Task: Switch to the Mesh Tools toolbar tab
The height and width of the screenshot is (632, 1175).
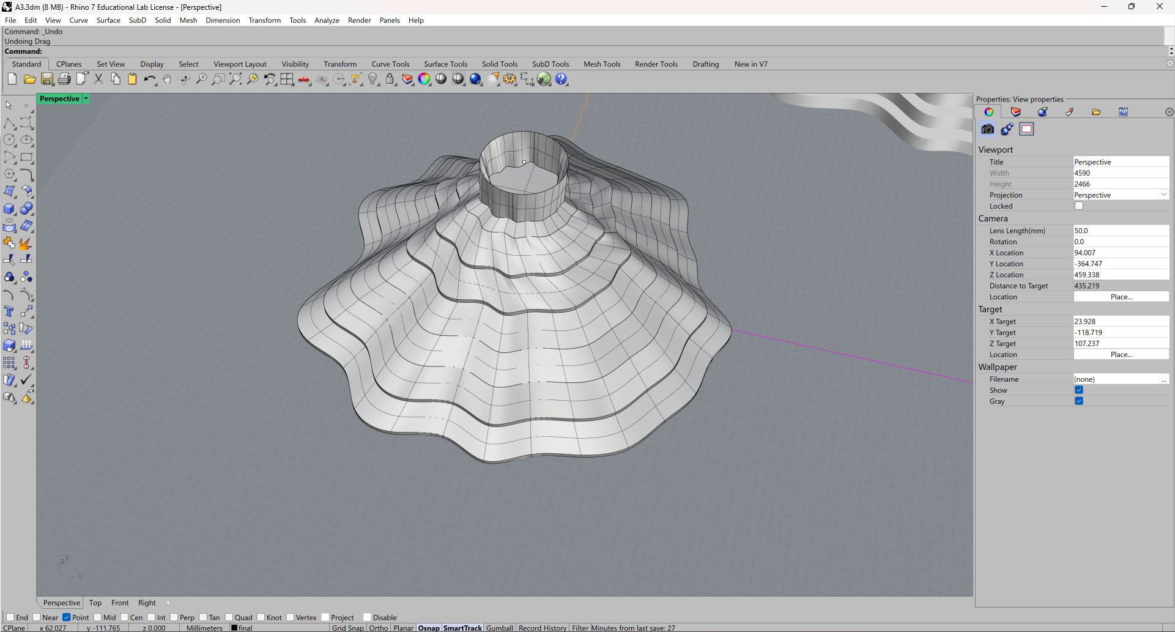Action: 602,64
